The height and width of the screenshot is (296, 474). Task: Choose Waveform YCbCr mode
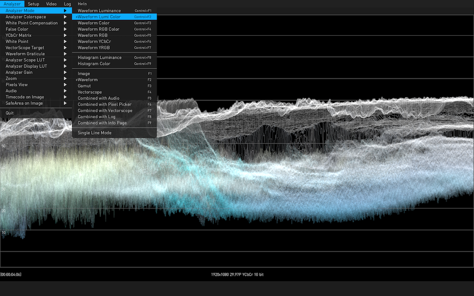click(x=94, y=42)
